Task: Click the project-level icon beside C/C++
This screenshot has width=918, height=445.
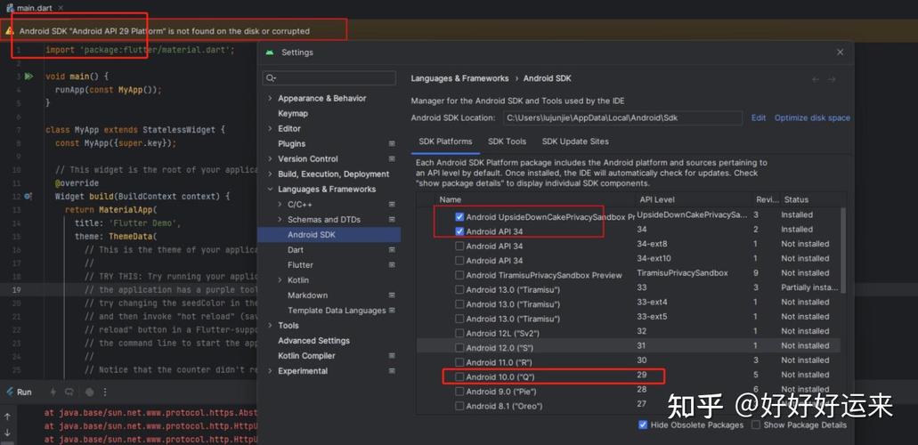Action: tap(392, 205)
